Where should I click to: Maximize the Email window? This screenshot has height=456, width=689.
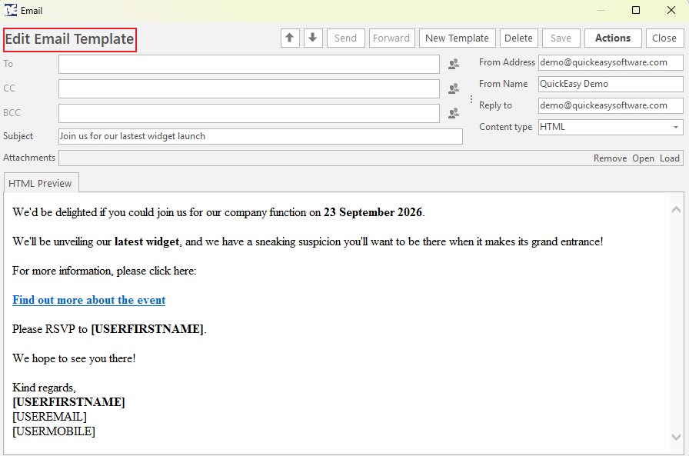pos(635,10)
